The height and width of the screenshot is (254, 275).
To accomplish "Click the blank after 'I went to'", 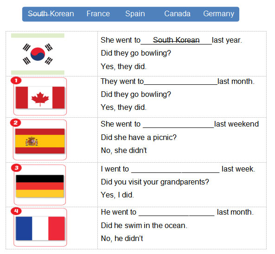I will [x=175, y=170].
